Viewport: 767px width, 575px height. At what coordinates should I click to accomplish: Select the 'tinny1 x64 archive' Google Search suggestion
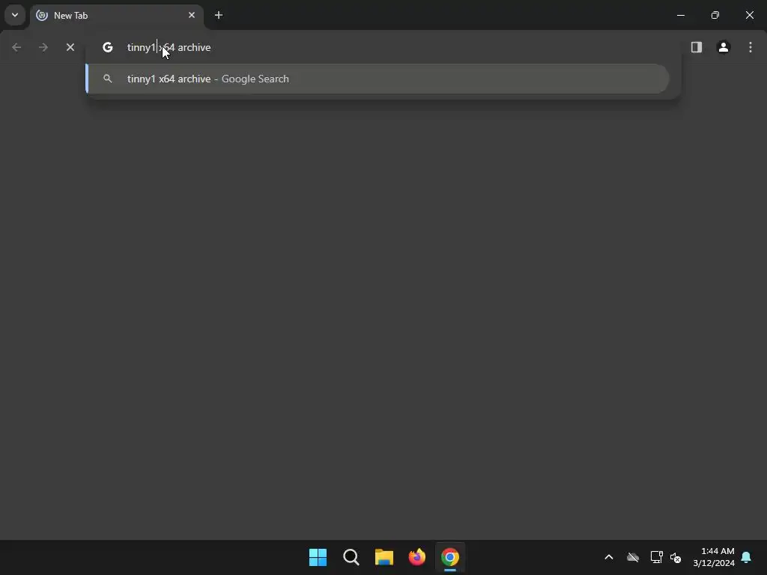tap(378, 79)
